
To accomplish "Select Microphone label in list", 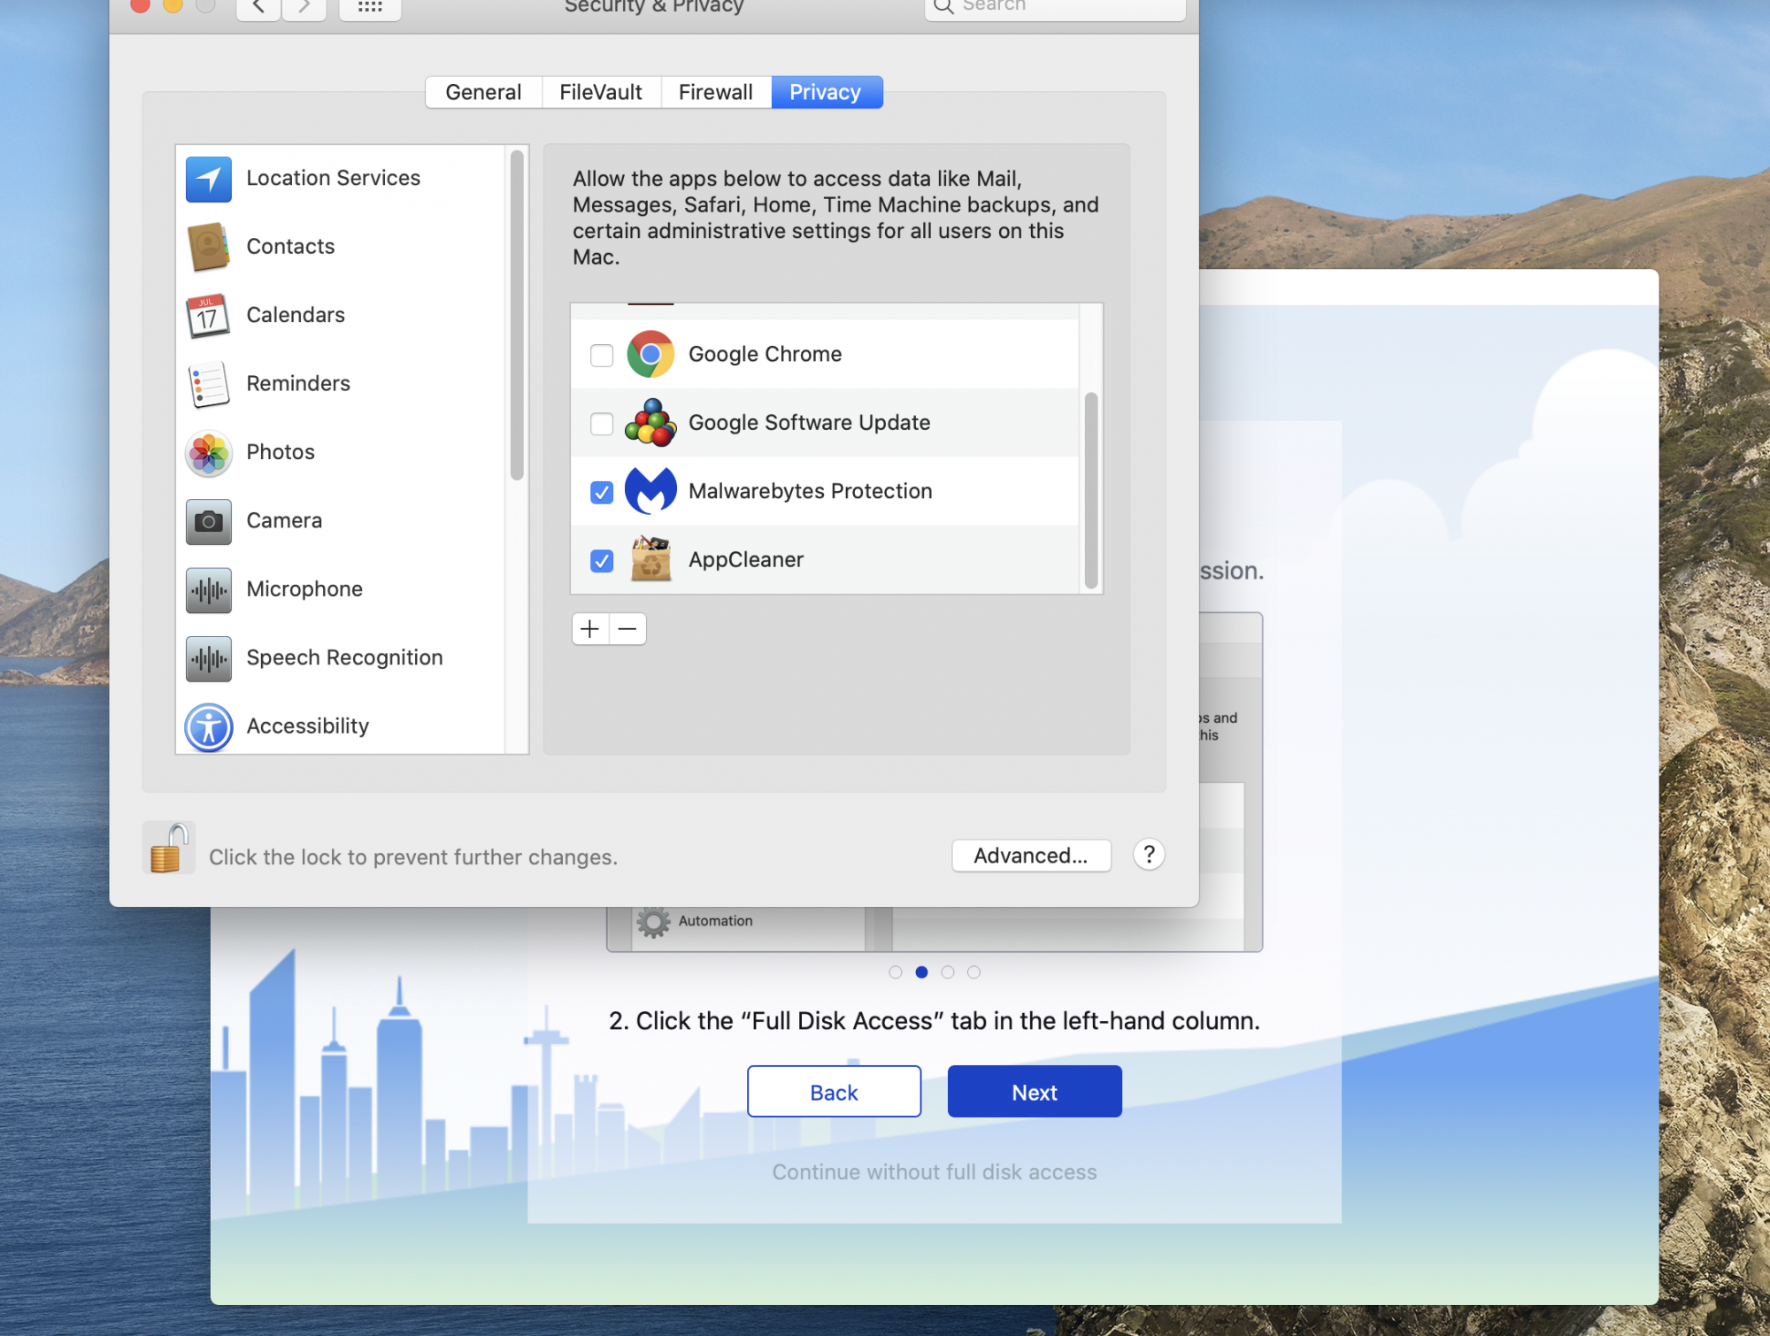I will click(x=304, y=589).
